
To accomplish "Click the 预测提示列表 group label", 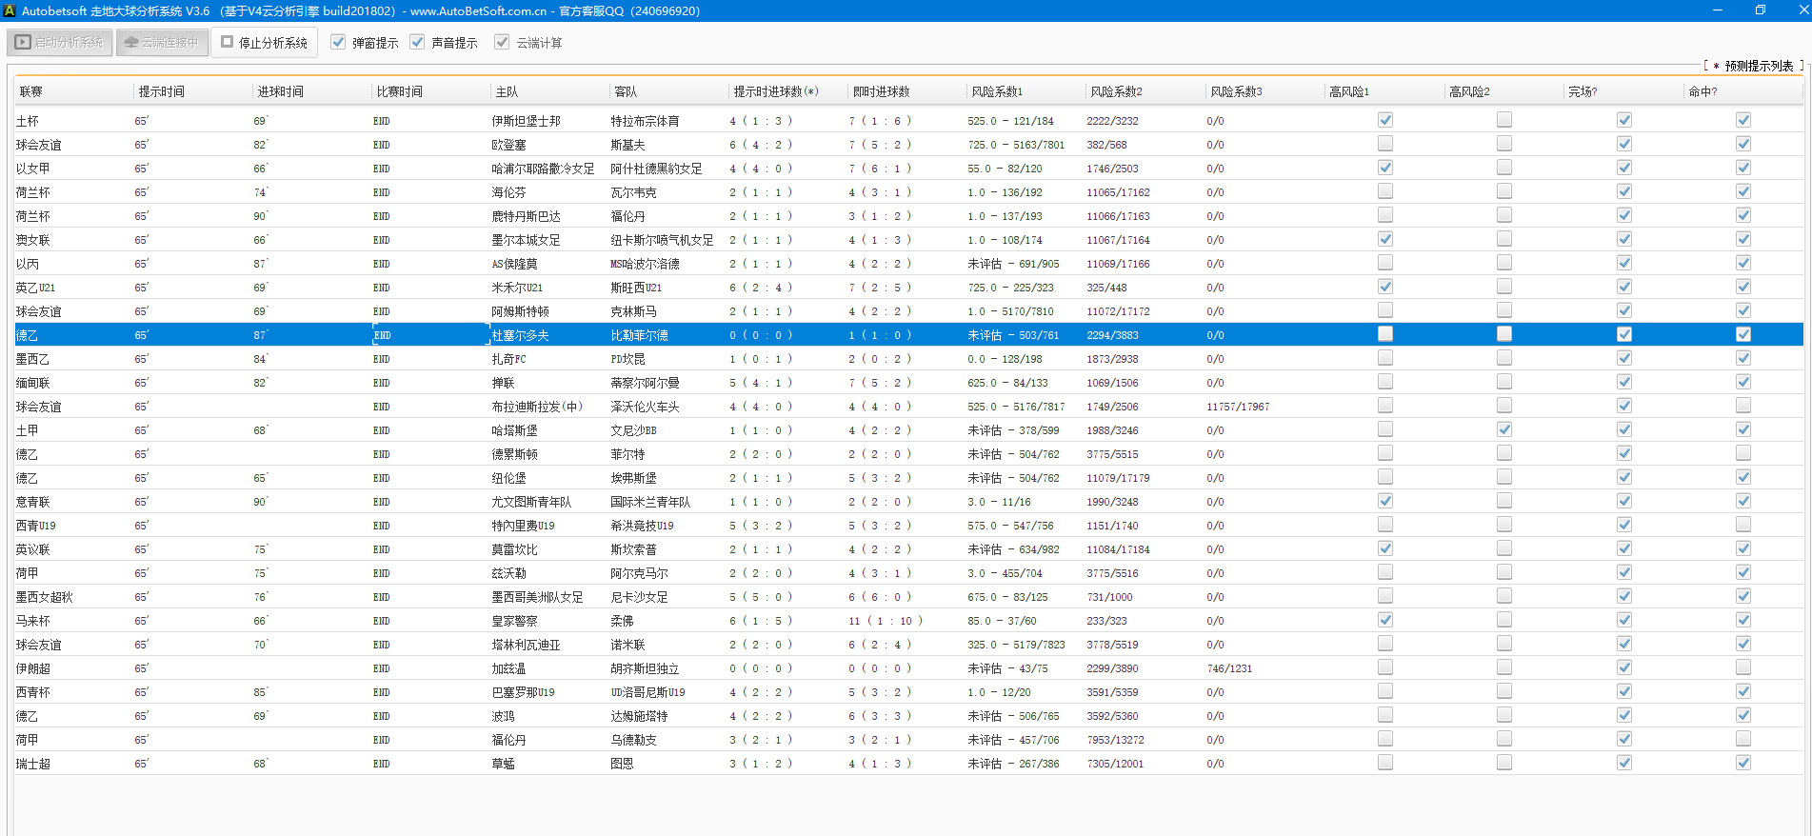I will pos(1758,66).
